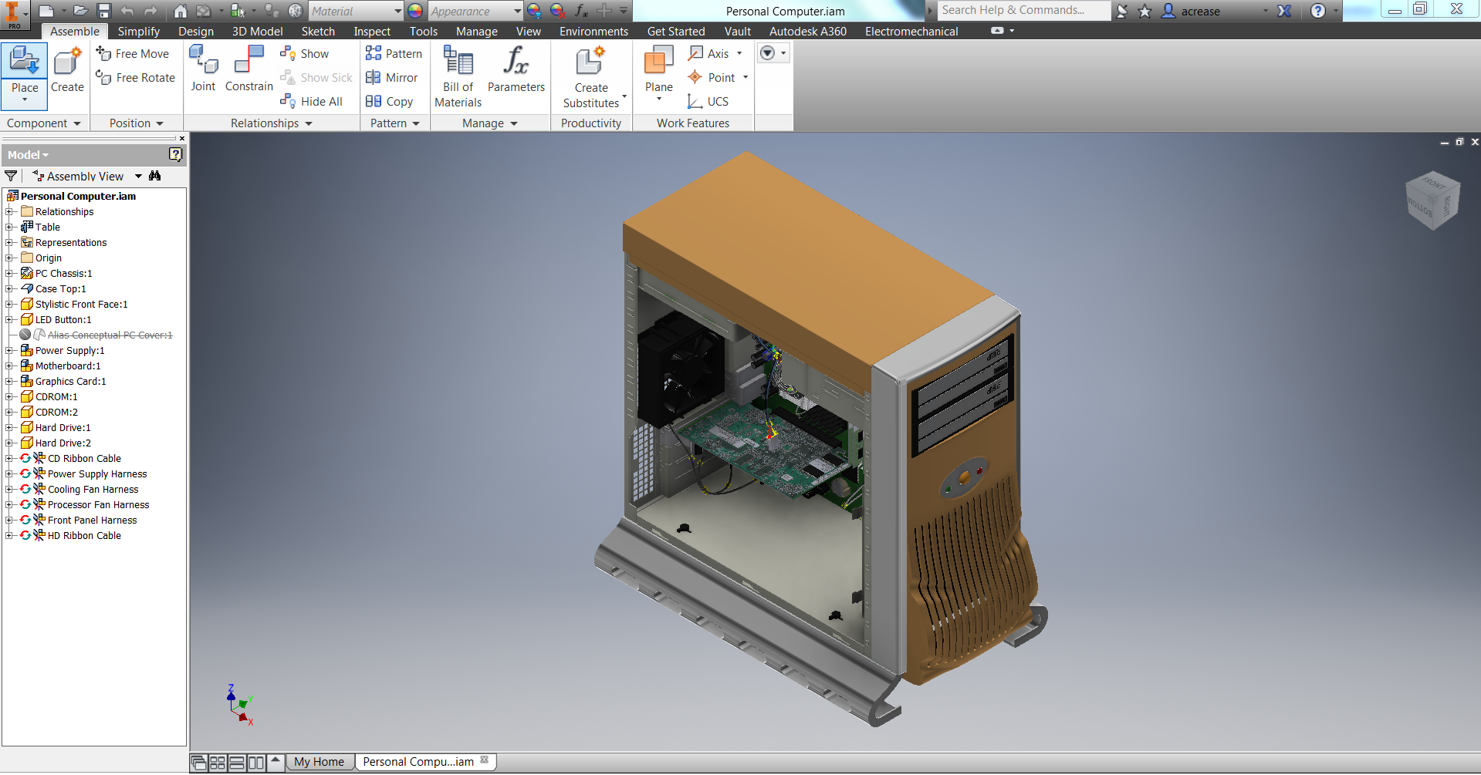Open the Assembly View dropdown
Viewport: 1481px width, 775px height.
[137, 176]
